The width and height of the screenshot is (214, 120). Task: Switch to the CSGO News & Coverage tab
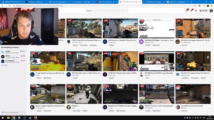coord(153,2)
